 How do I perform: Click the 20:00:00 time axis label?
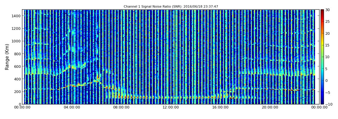[270, 107]
